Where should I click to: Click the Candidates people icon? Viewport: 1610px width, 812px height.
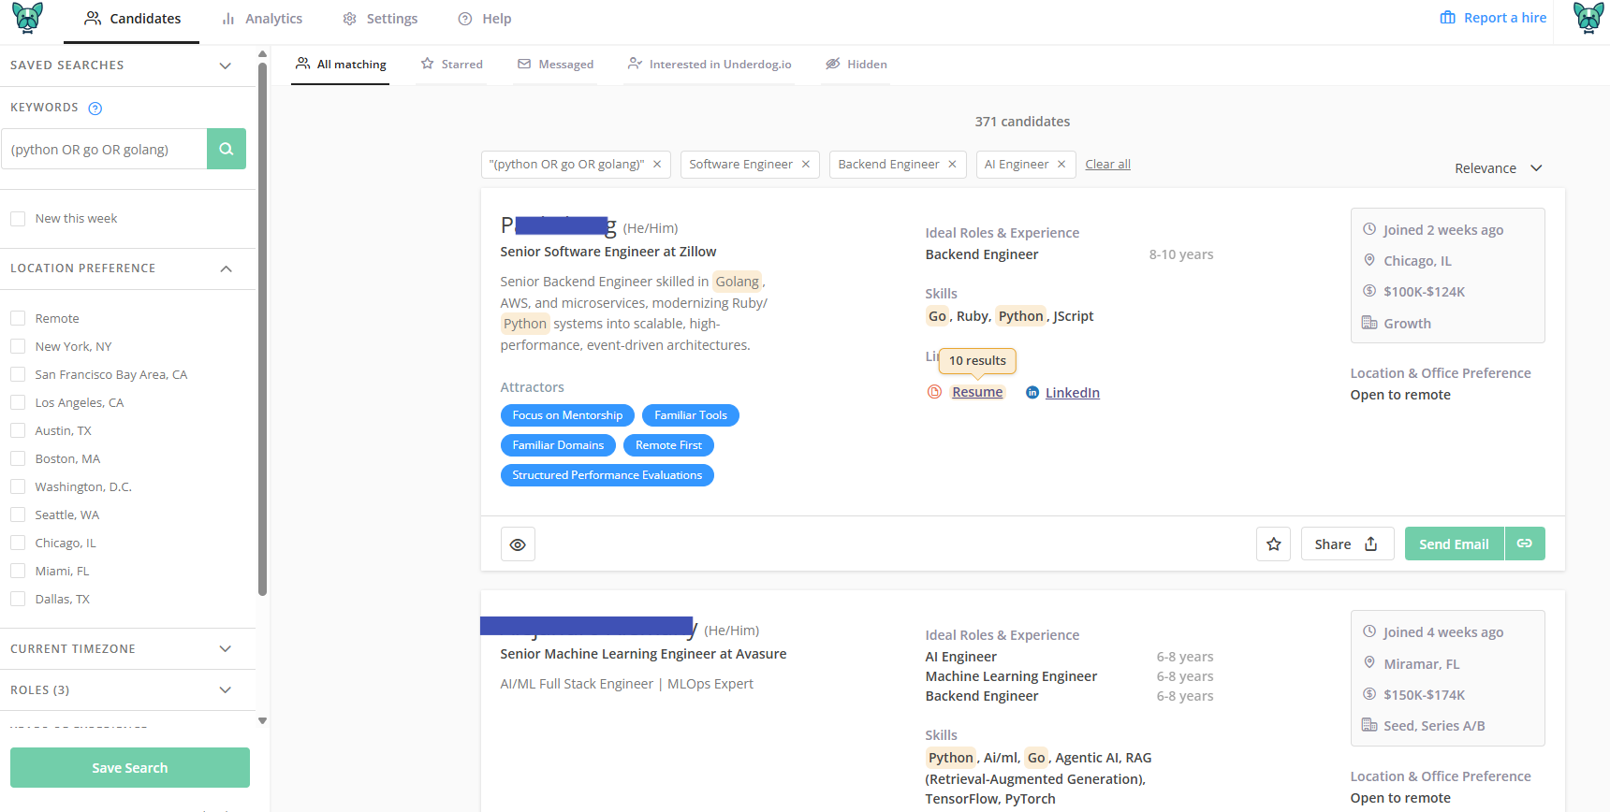point(93,19)
